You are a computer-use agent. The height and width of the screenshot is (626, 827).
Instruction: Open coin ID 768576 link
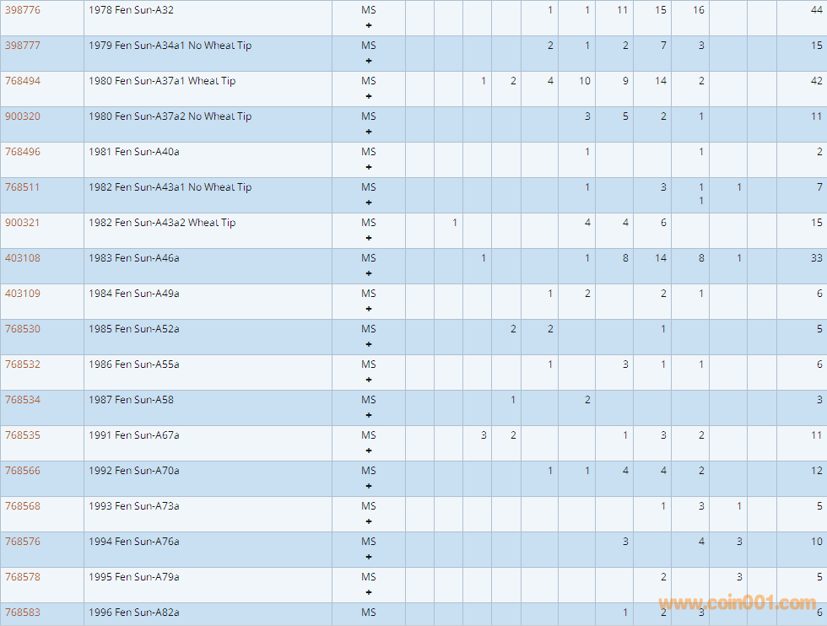coord(23,542)
